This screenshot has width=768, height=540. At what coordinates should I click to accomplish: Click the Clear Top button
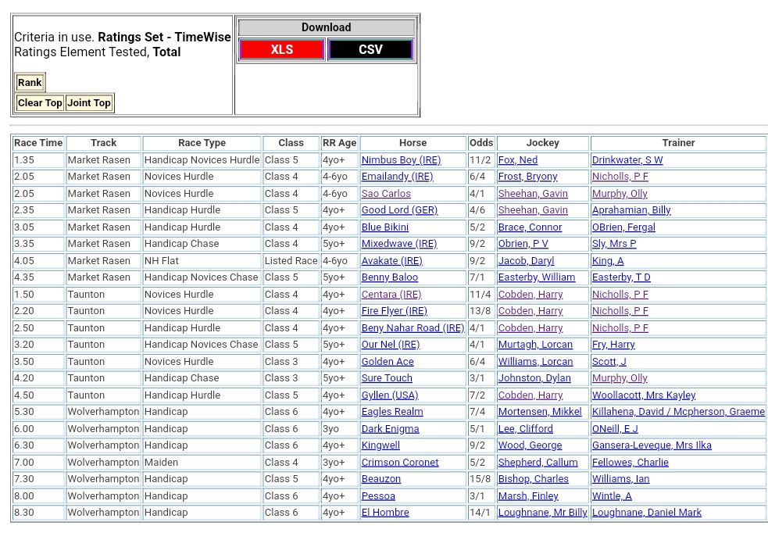click(x=40, y=103)
